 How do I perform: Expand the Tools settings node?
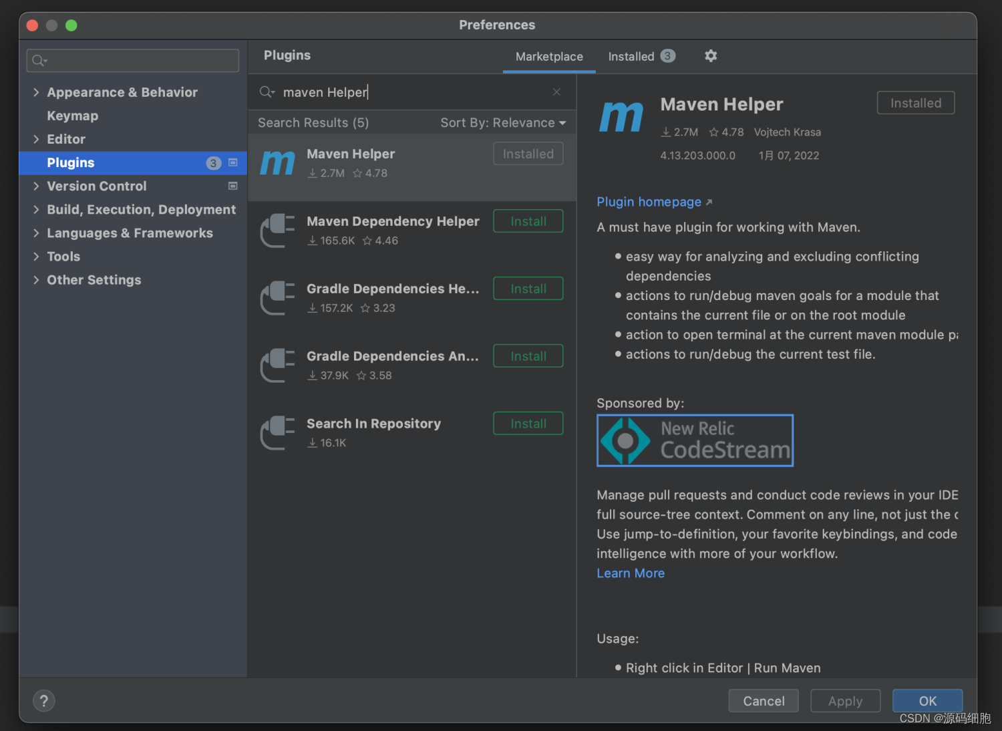click(36, 256)
